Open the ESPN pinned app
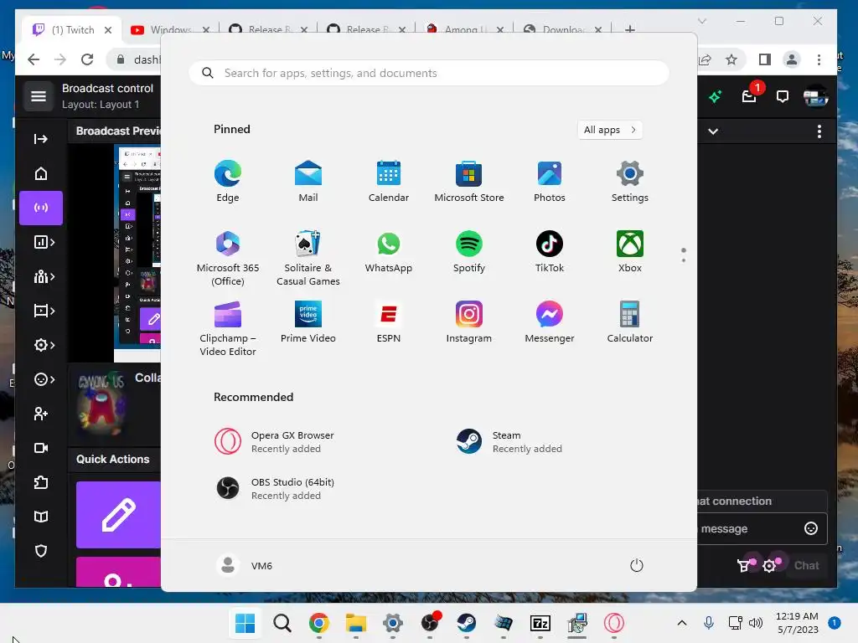 [x=389, y=322]
